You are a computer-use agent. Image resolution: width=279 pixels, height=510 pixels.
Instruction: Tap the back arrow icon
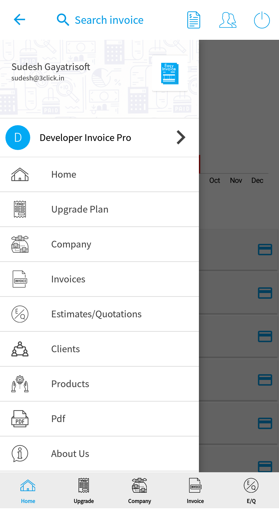pyautogui.click(x=19, y=20)
